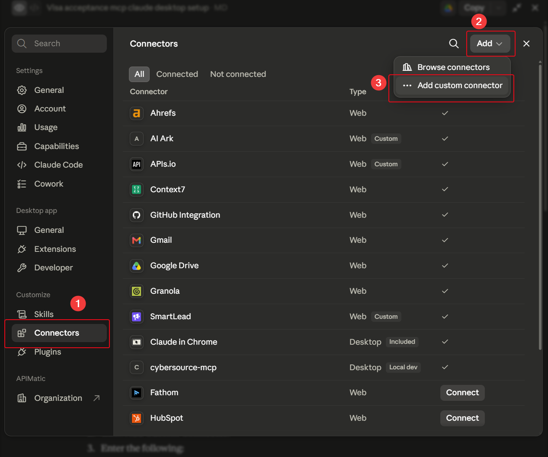The image size is (548, 457).
Task: Open Cowork settings page
Action: (59, 184)
